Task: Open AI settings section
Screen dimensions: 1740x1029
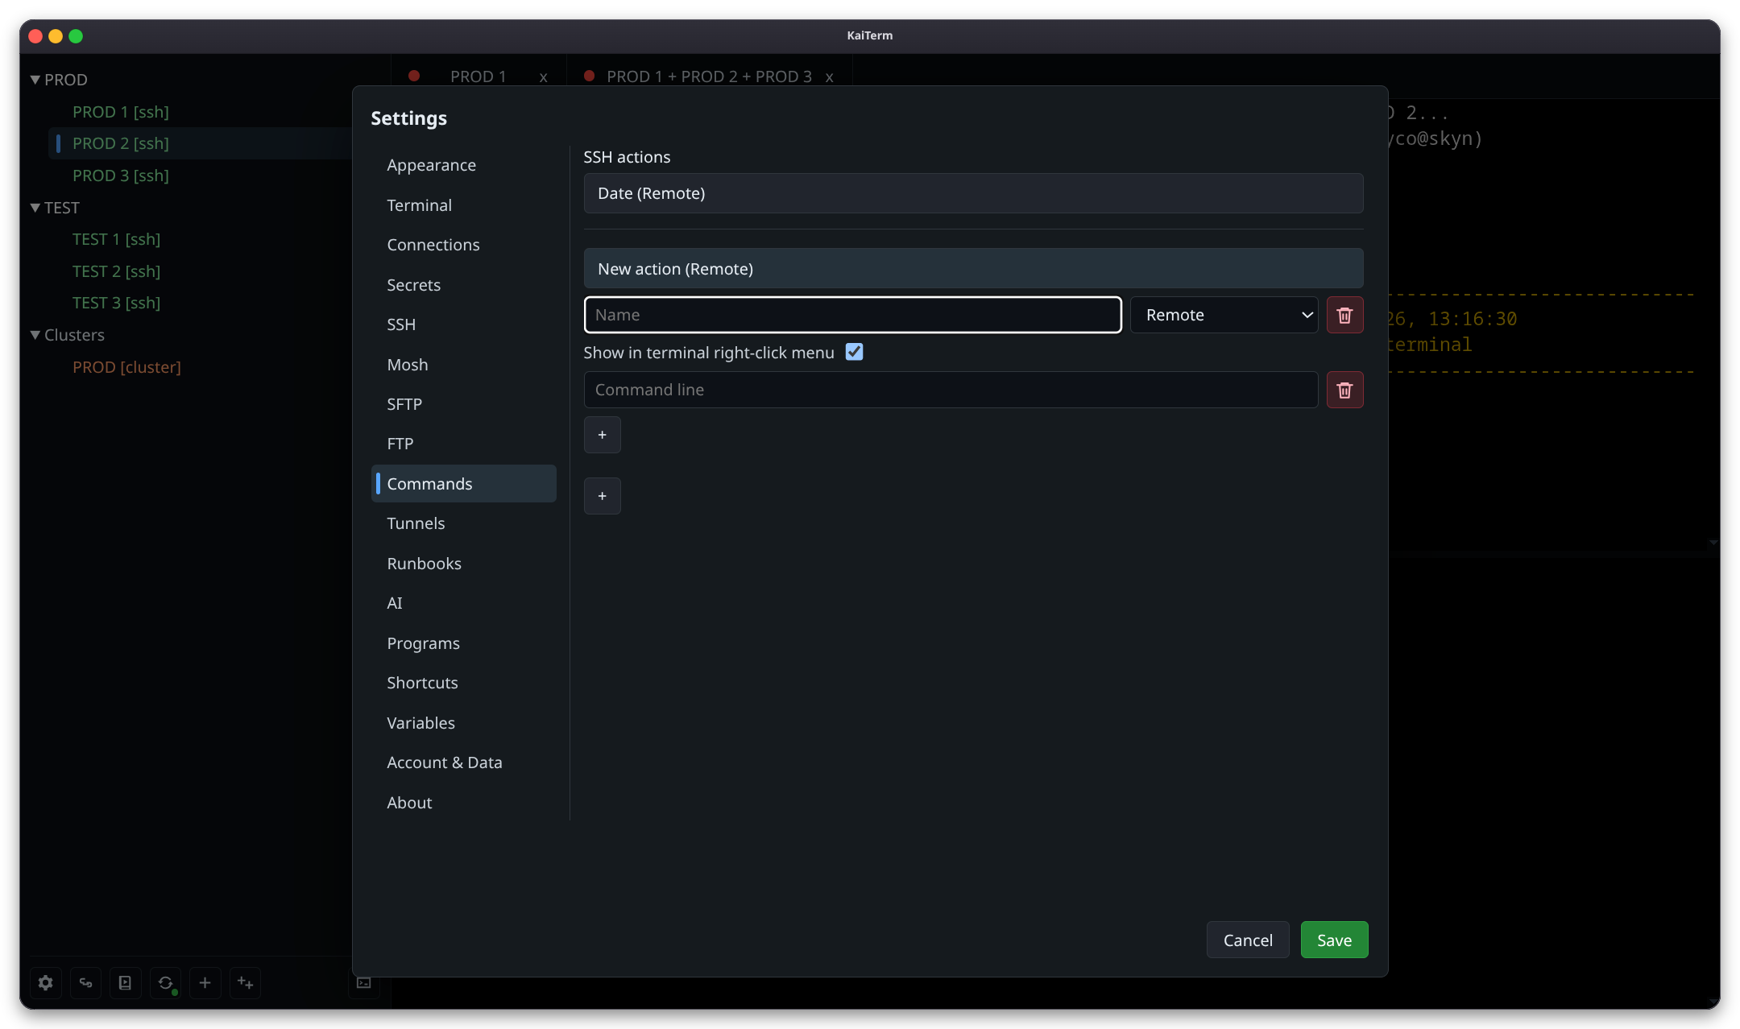Action: (464, 603)
